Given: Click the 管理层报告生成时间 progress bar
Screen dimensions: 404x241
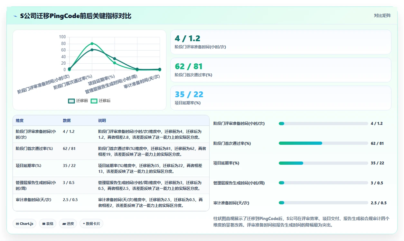Looking at the screenshot, I should point(323,183).
